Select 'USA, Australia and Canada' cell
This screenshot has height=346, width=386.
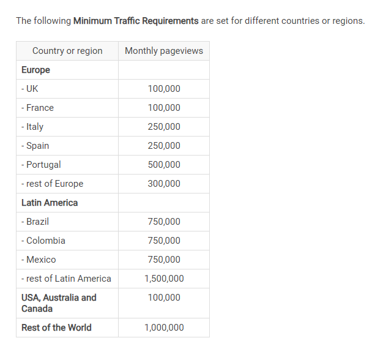(67, 303)
